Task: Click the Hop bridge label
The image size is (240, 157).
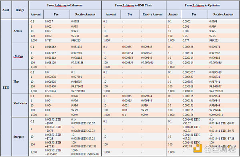Action: (x=16, y=81)
